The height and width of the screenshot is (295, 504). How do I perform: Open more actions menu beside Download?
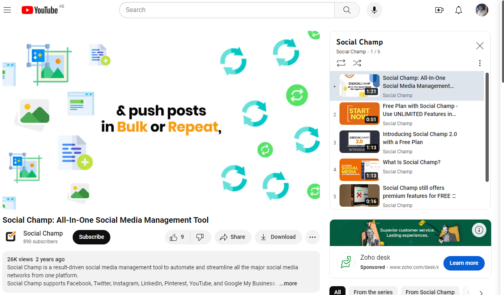[313, 237]
